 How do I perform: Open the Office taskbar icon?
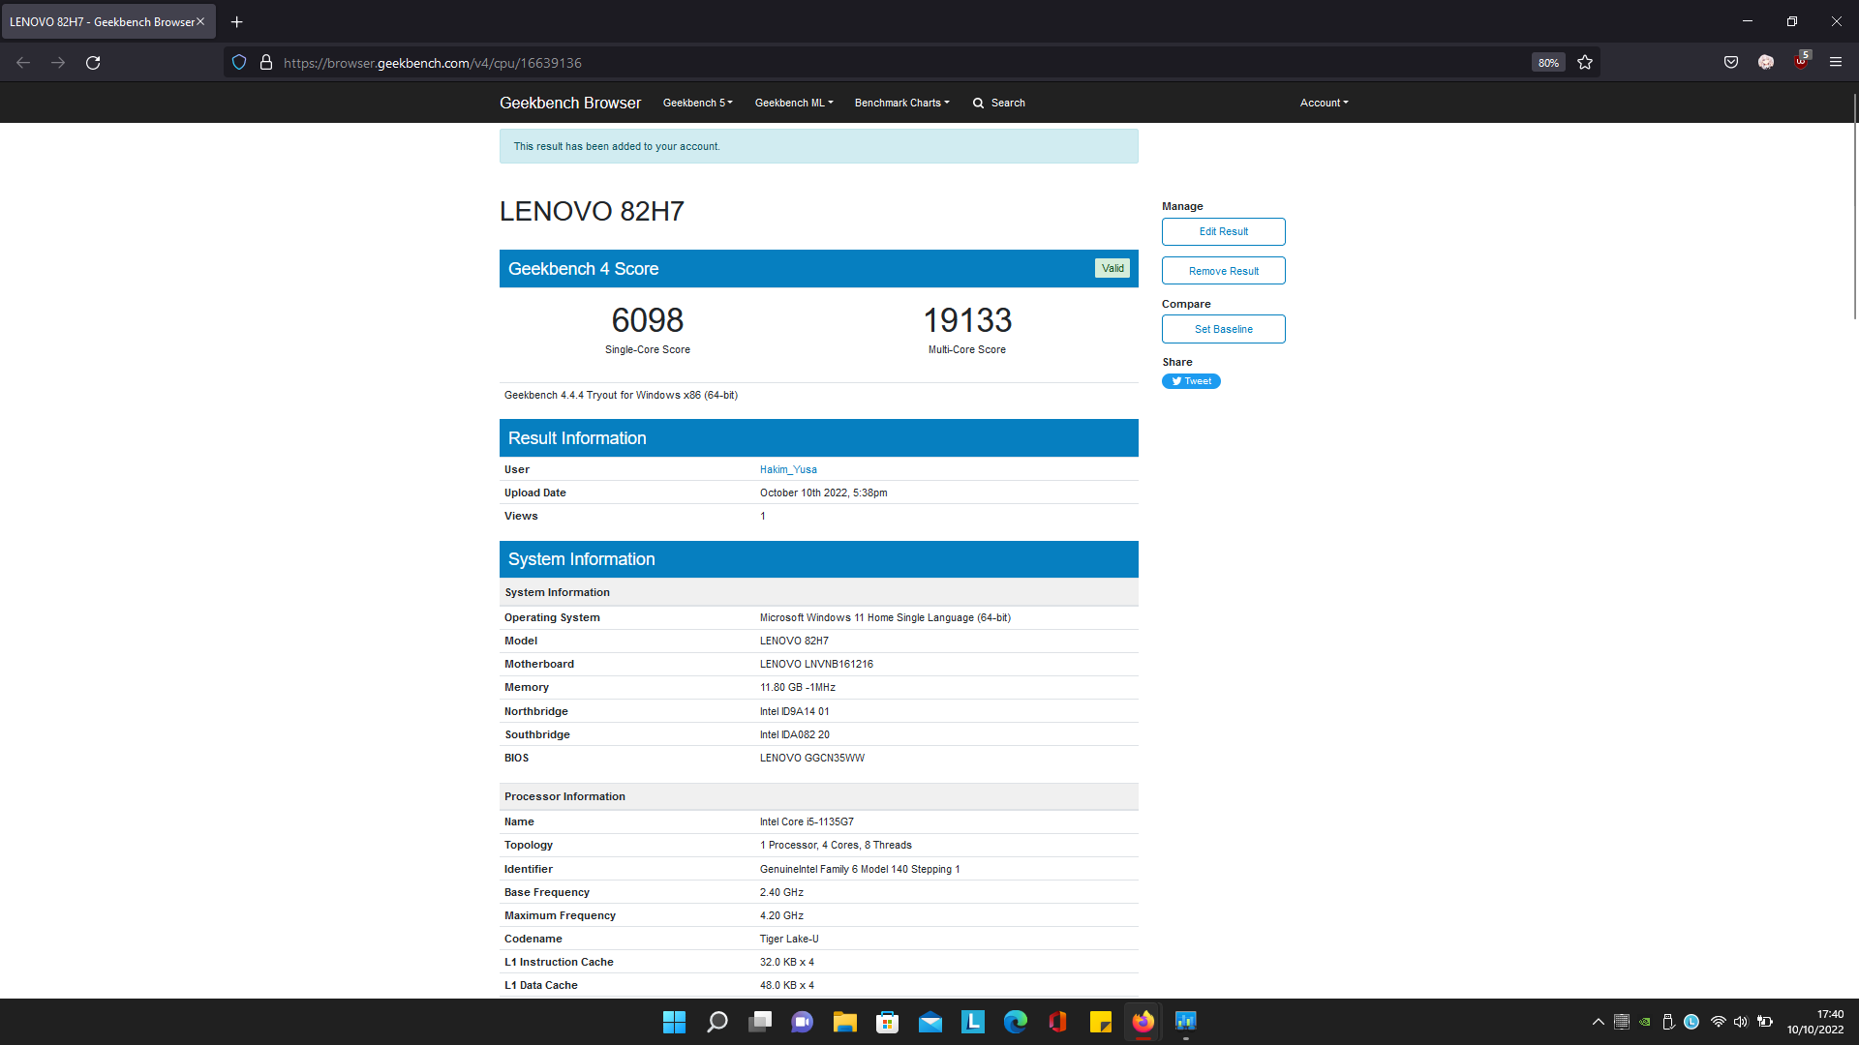[1058, 1022]
